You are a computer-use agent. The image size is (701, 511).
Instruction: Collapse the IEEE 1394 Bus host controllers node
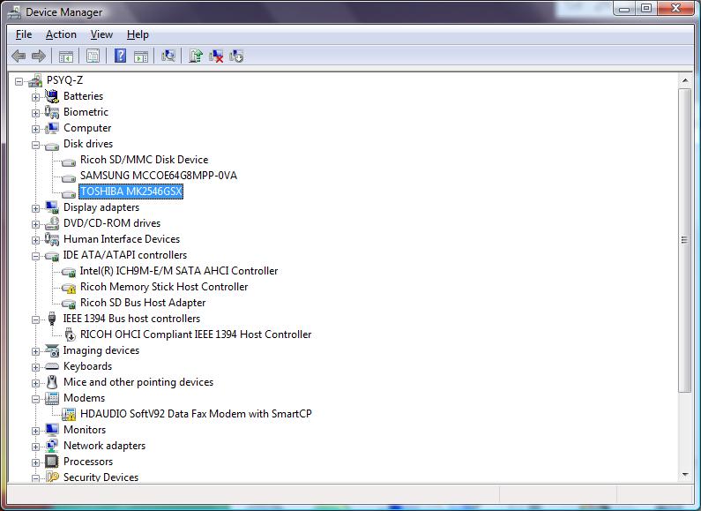[36, 320]
